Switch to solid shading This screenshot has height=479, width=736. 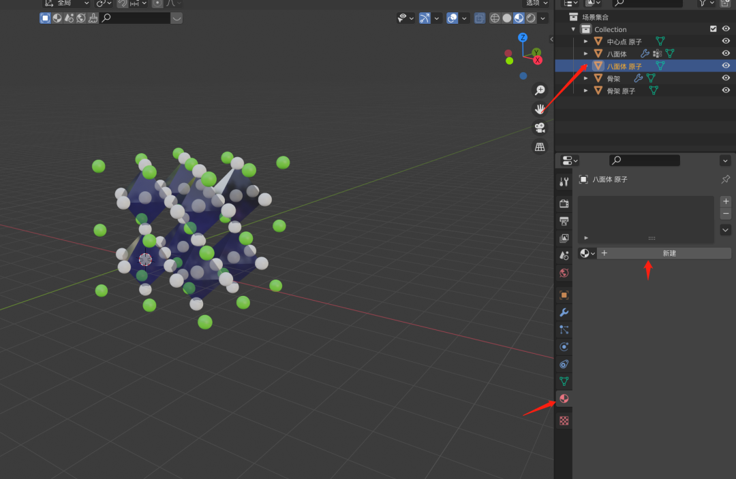point(507,18)
